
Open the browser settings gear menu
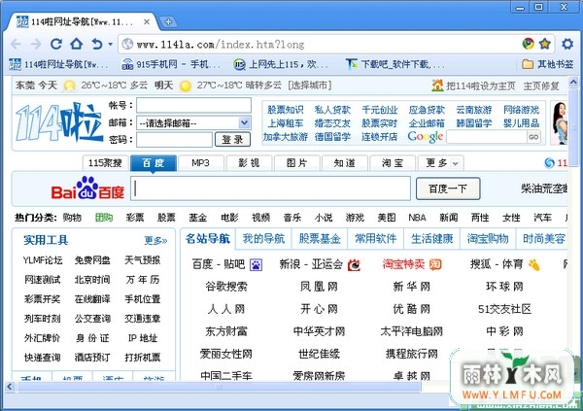(567, 44)
